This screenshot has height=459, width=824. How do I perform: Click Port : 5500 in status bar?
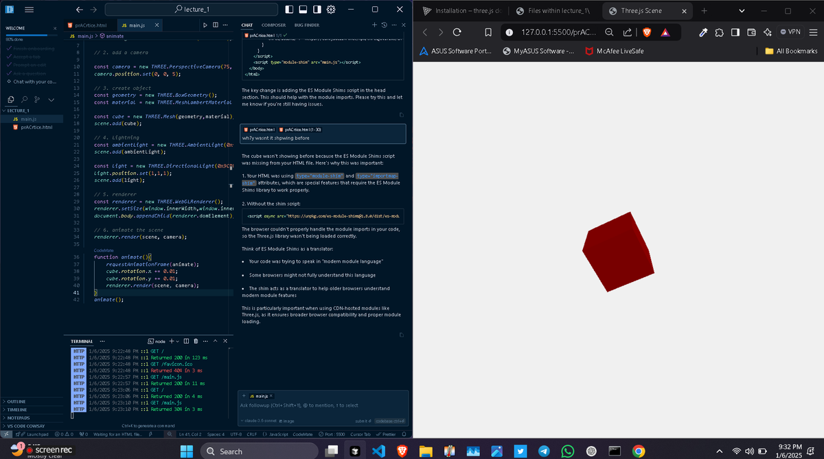click(x=332, y=434)
